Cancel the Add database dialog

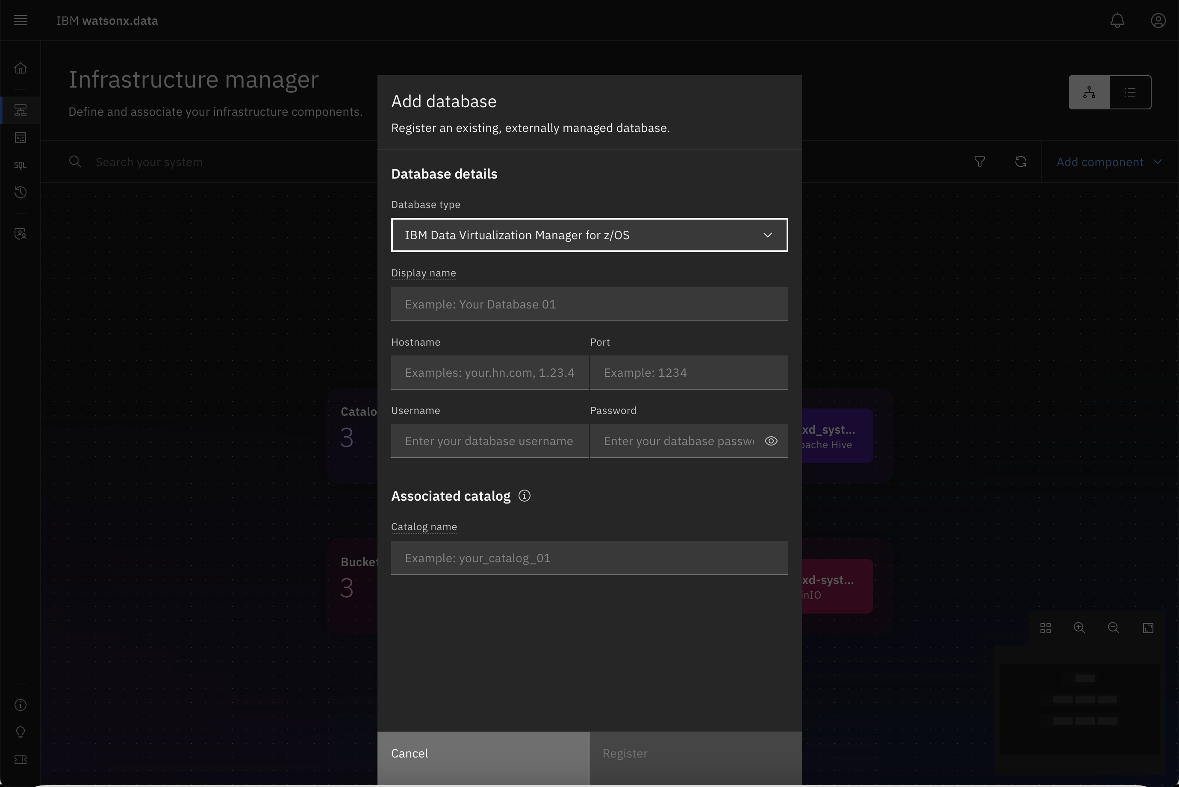tap(483, 758)
